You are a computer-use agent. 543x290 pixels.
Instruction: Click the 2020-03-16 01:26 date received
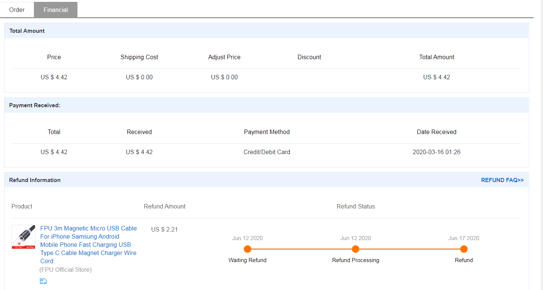[x=436, y=152]
